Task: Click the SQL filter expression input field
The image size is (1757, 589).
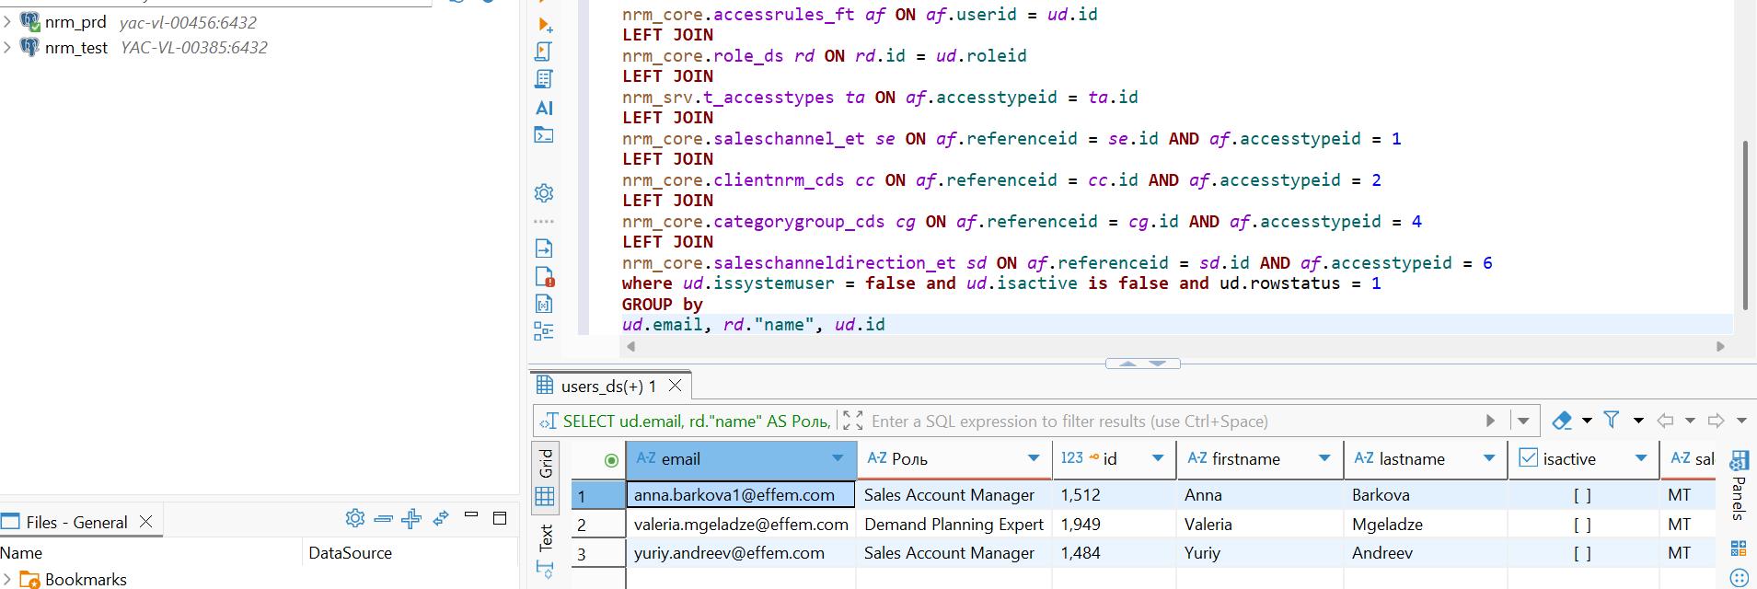Action: pos(1169,421)
